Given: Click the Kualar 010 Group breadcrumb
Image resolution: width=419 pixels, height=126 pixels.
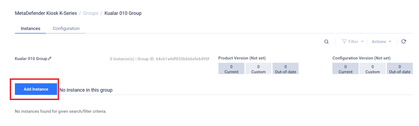Looking at the screenshot, I should [123, 13].
